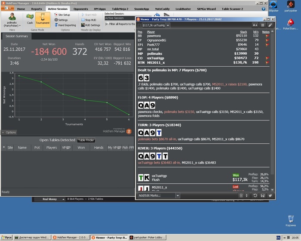Share hand via Twitter icon

pos(270,195)
